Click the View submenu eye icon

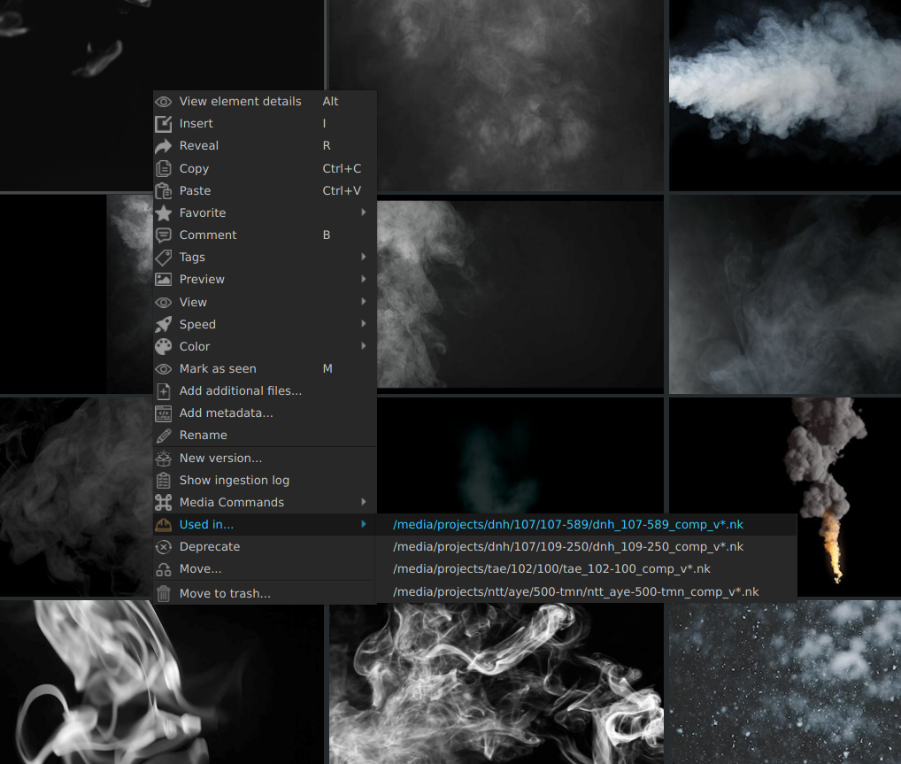164,303
